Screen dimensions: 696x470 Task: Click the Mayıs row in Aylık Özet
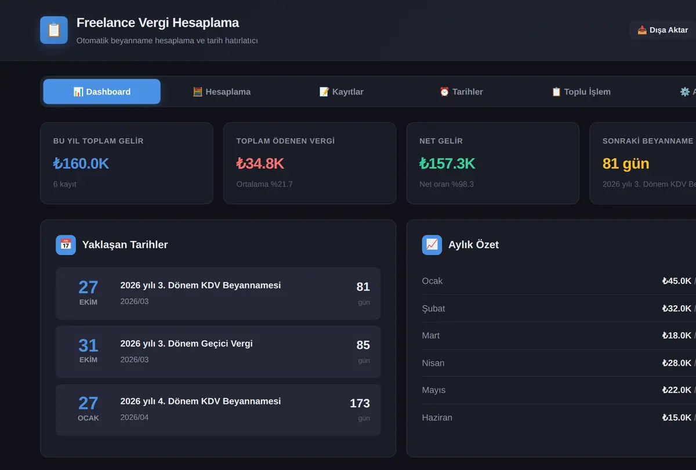[x=559, y=390]
